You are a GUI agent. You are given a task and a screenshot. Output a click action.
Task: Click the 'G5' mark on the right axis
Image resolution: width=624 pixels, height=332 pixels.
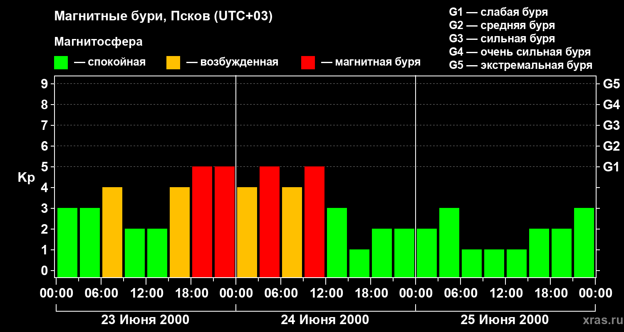tap(612, 84)
